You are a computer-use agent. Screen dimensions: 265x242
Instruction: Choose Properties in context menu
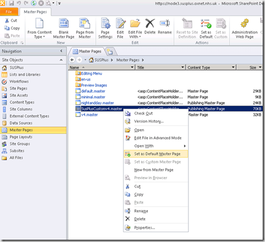[156, 228]
